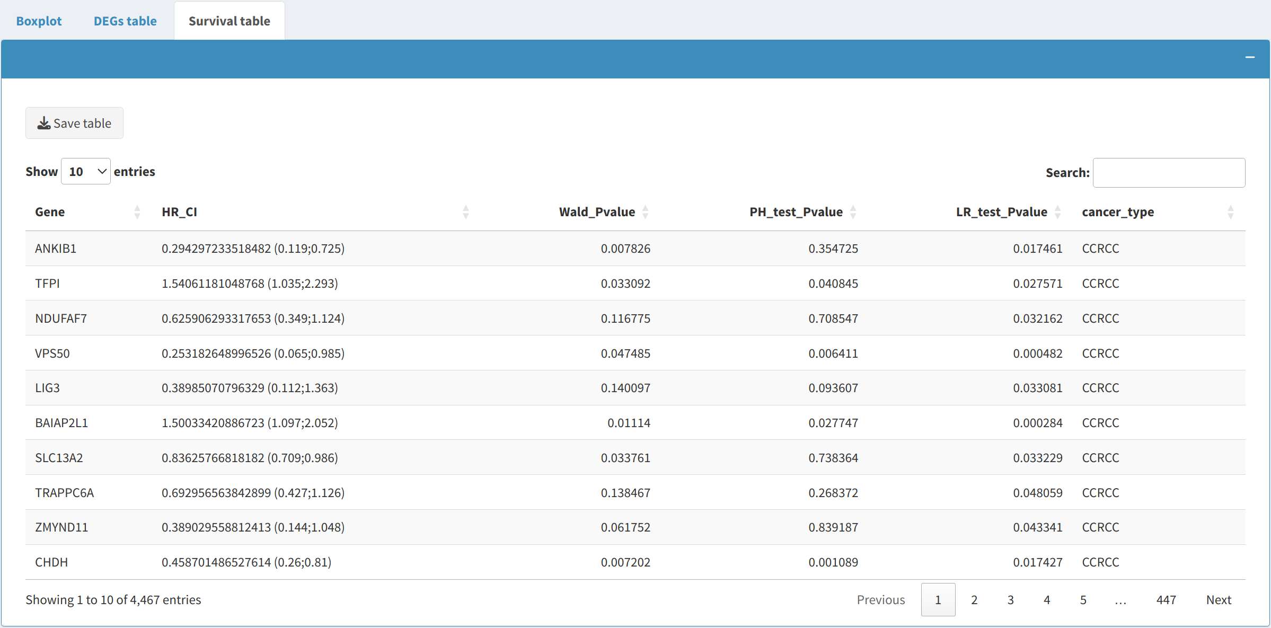
Task: Go to page 2
Action: pyautogui.click(x=974, y=599)
